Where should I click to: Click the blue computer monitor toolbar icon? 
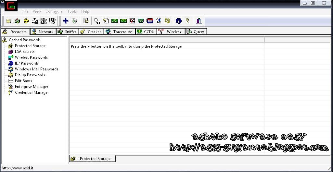pos(159,21)
